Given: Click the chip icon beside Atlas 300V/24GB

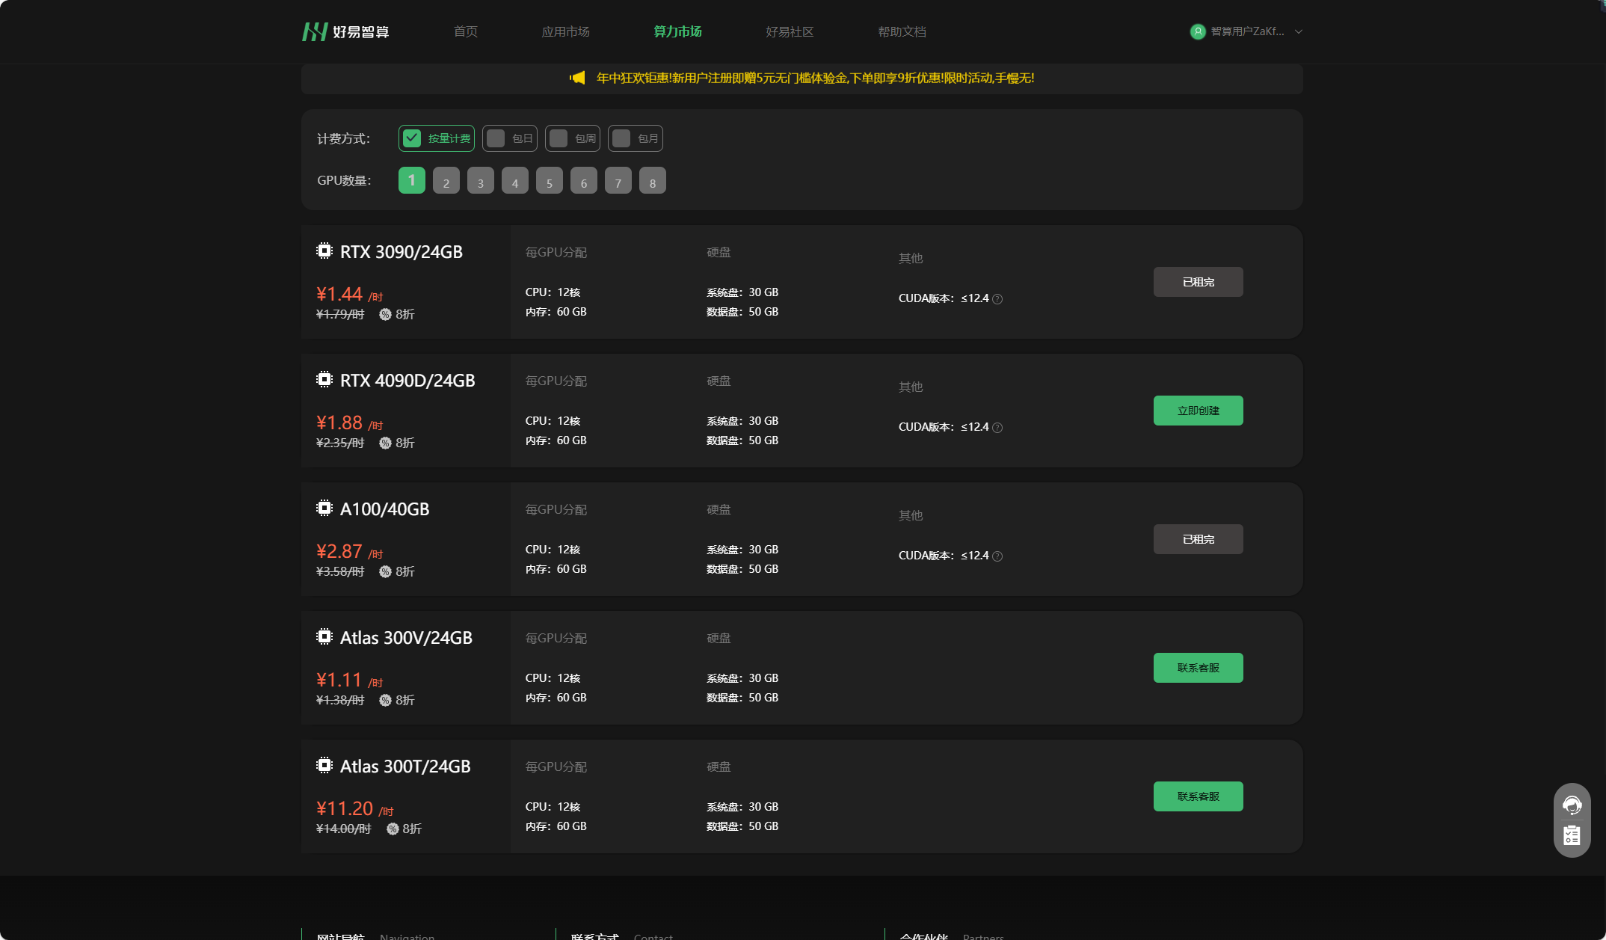Looking at the screenshot, I should (x=324, y=637).
